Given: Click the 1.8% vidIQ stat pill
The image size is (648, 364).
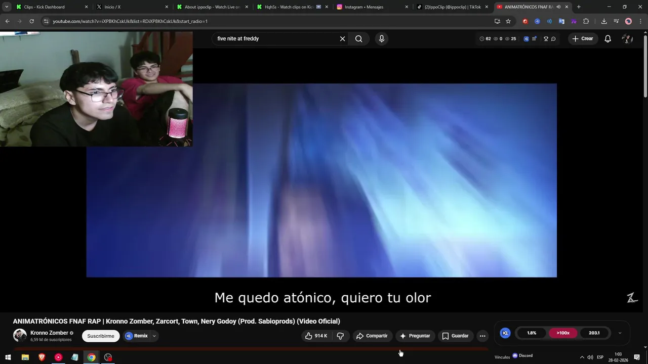Looking at the screenshot, I should click(x=532, y=333).
